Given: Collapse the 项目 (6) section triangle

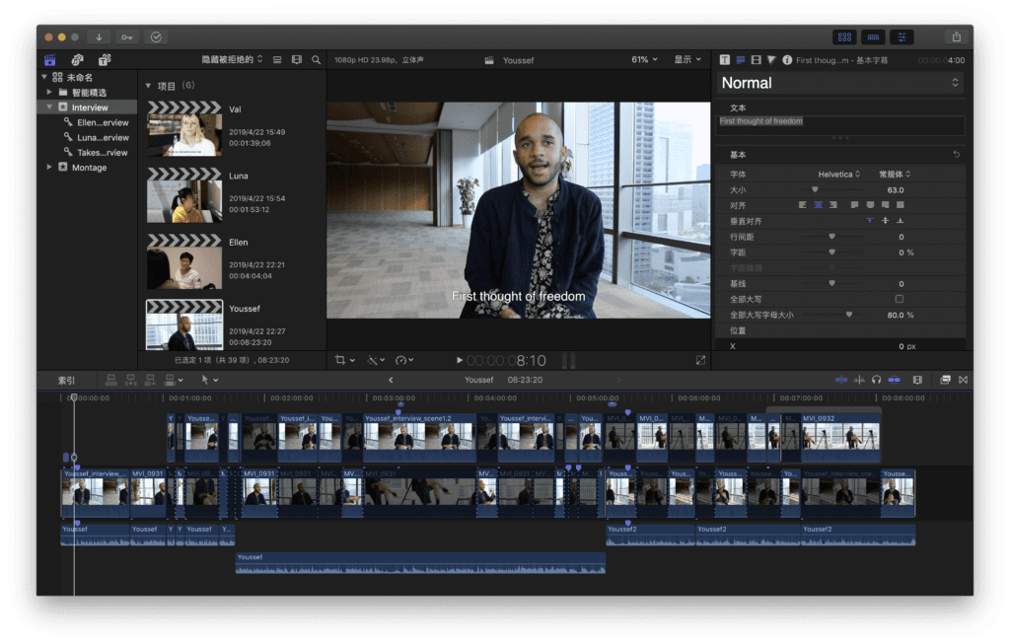Looking at the screenshot, I should 148,86.
